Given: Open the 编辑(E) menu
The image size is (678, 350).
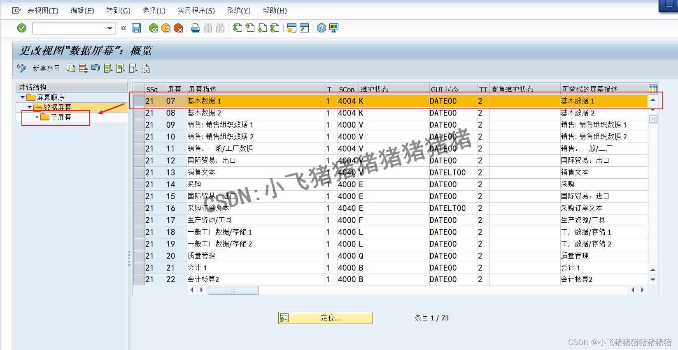Looking at the screenshot, I should [x=82, y=10].
